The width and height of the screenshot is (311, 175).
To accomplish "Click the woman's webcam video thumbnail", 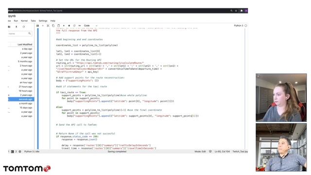I will coord(281,98).
